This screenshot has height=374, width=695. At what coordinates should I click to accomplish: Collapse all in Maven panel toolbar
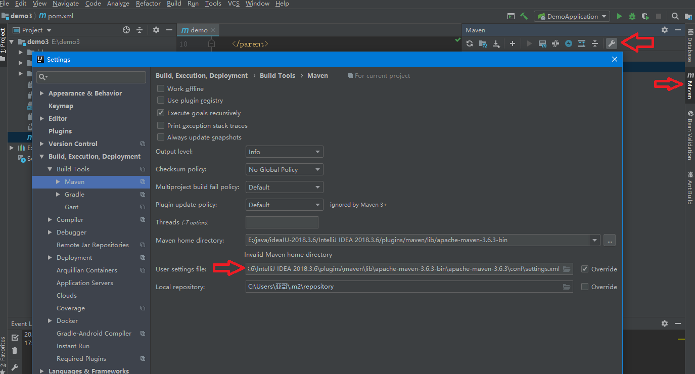[595, 43]
